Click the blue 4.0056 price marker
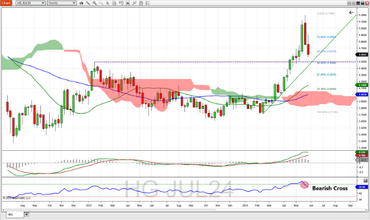This screenshot has width=370, height=220. (x=362, y=95)
